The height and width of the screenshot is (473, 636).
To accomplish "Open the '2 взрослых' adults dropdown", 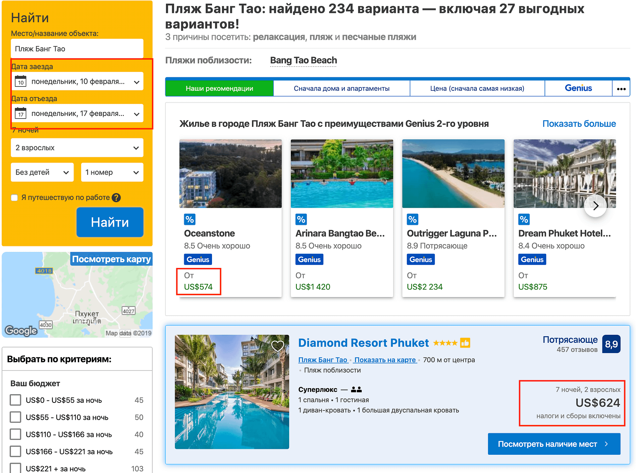I will (x=77, y=148).
